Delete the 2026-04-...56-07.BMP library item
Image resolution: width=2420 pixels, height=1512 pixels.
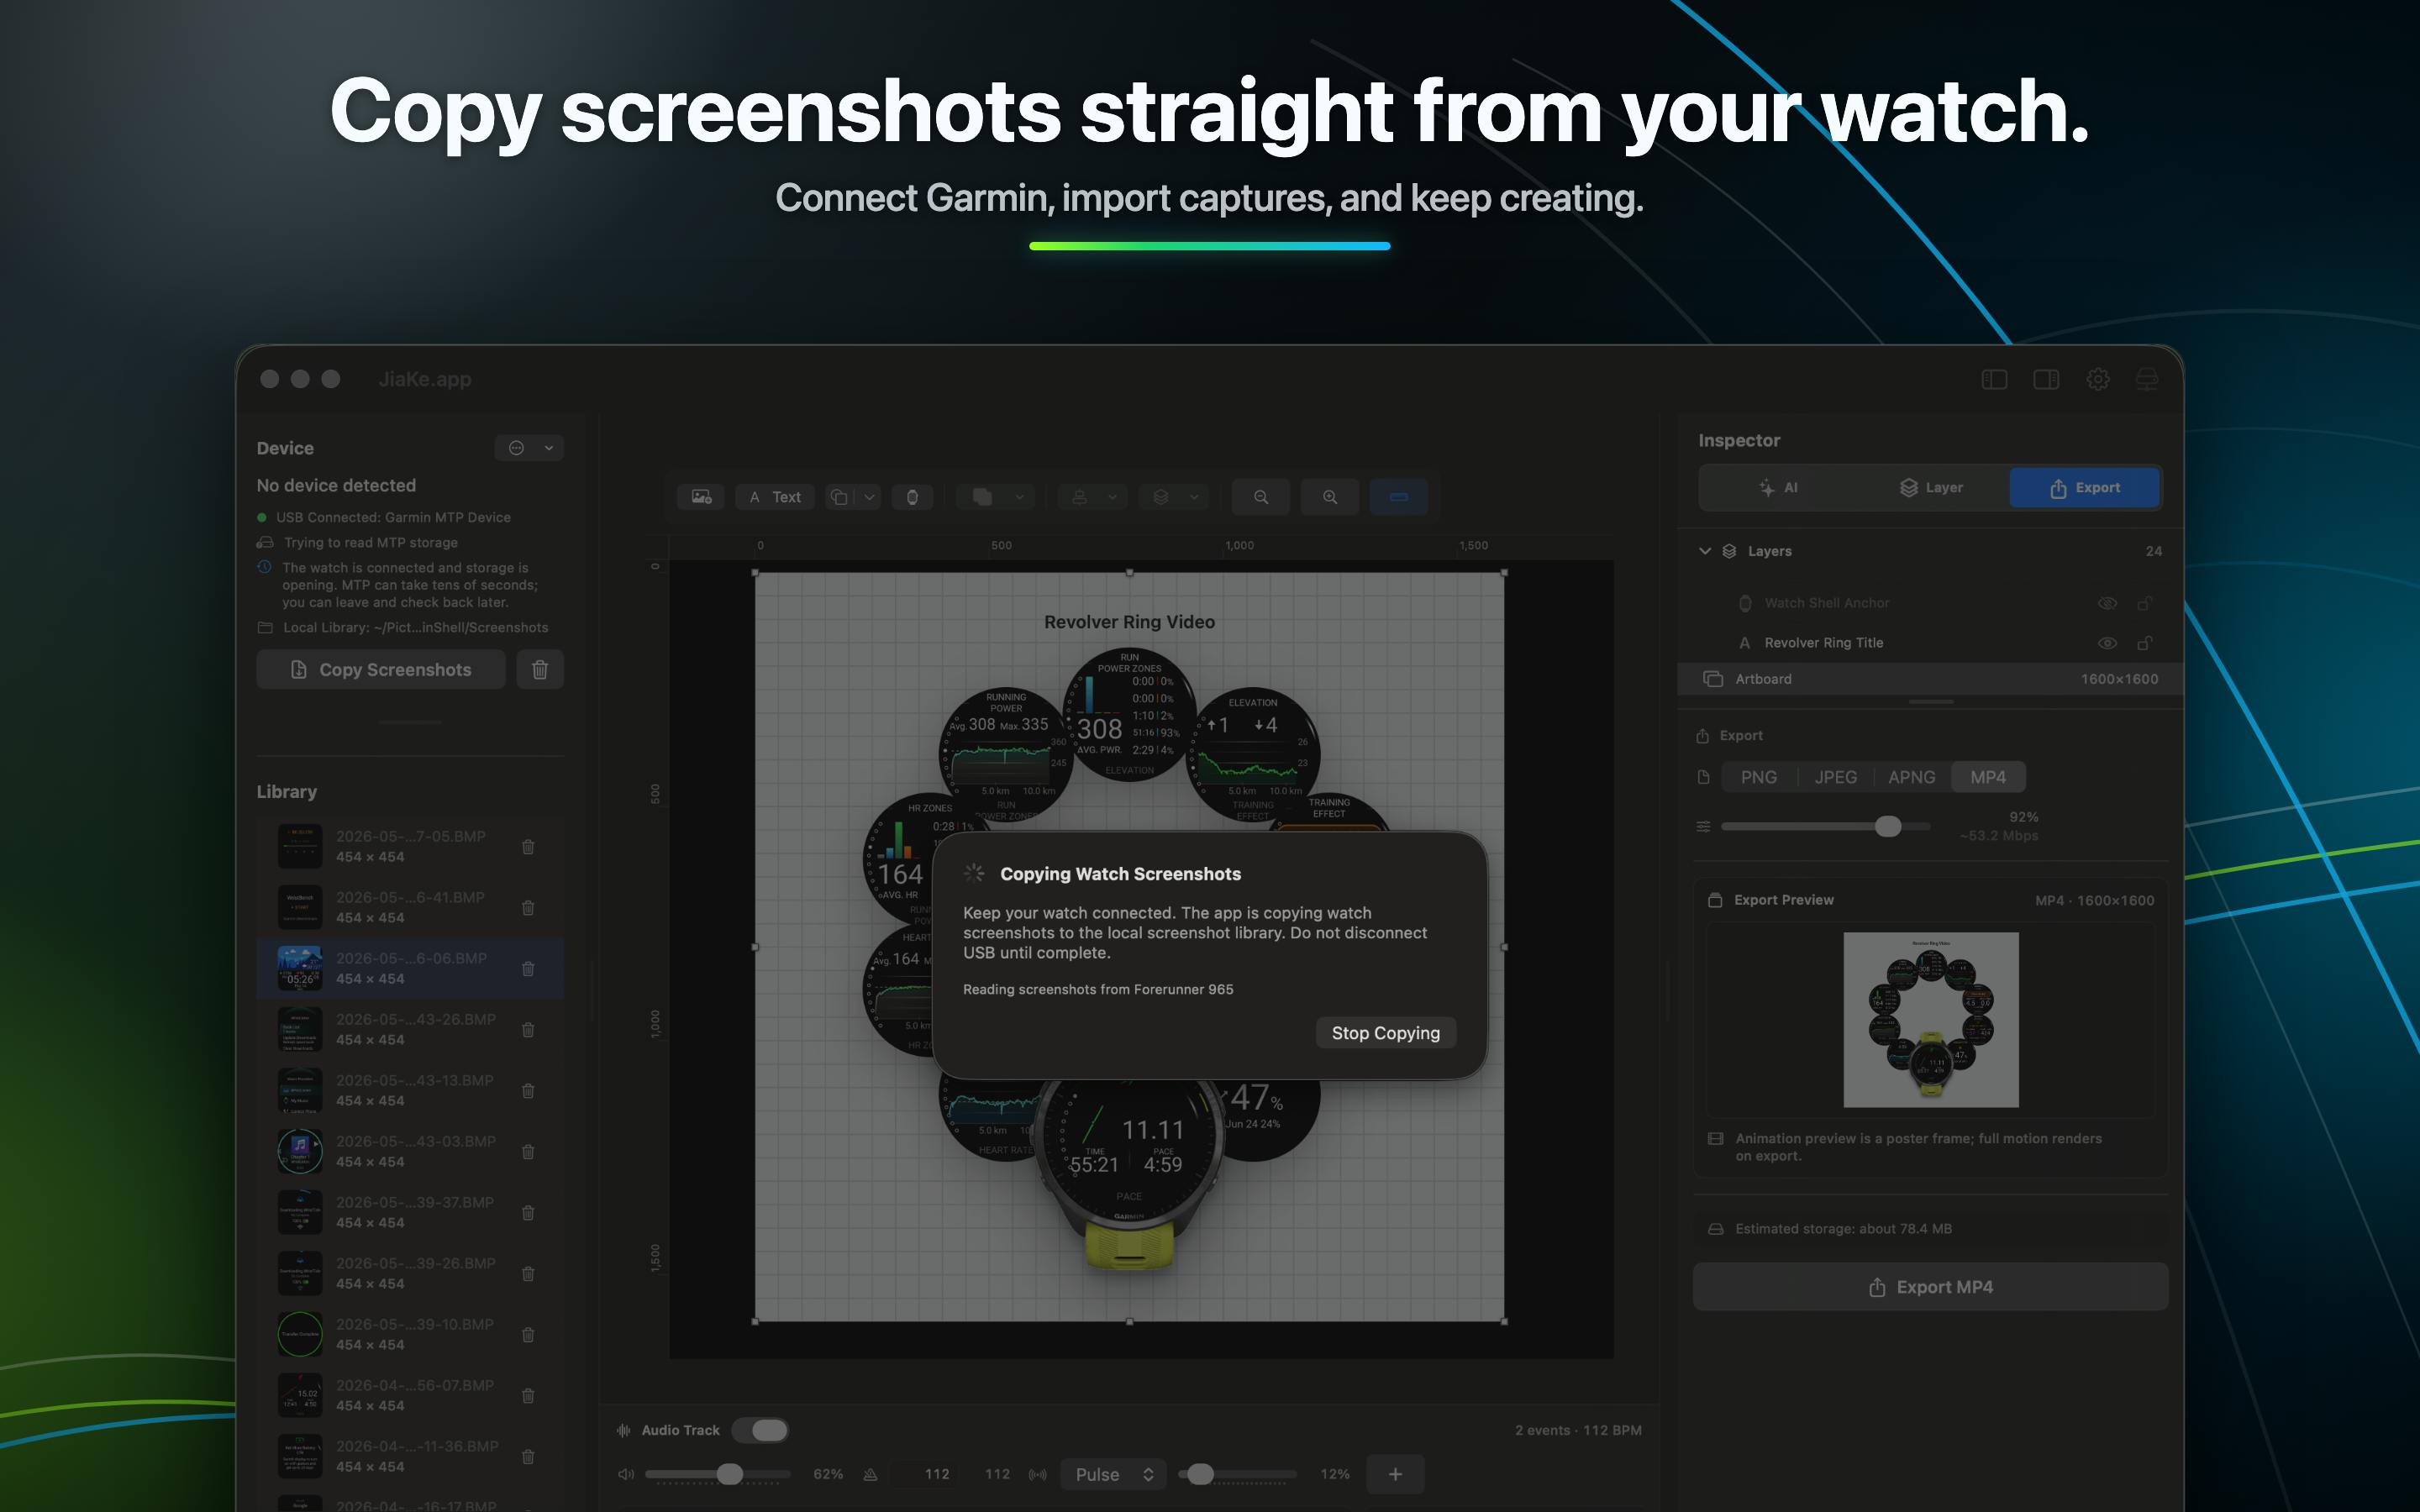[528, 1396]
